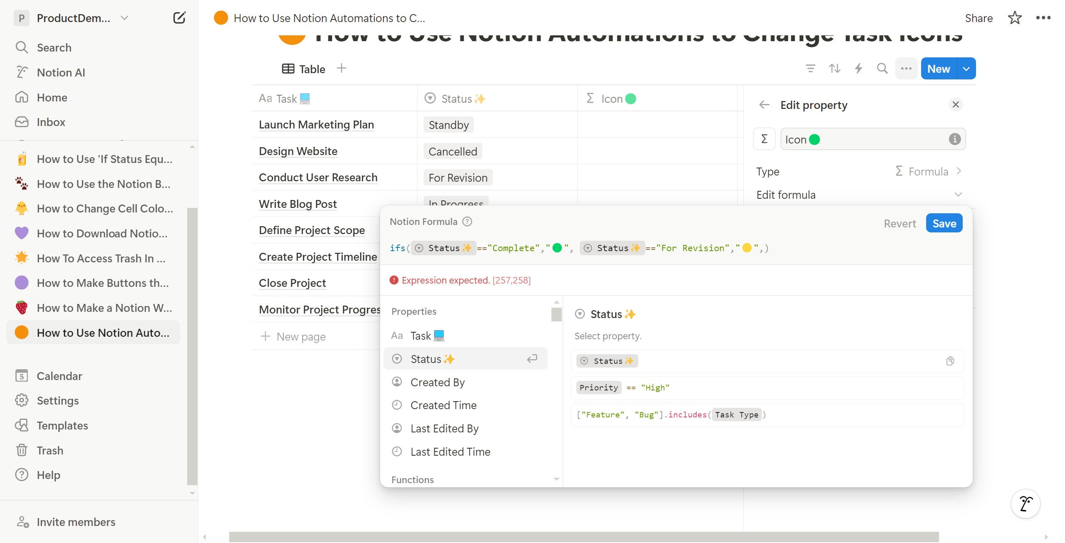Viewport: 1065px width, 543px height.
Task: Close the Edit property panel
Action: (x=956, y=104)
